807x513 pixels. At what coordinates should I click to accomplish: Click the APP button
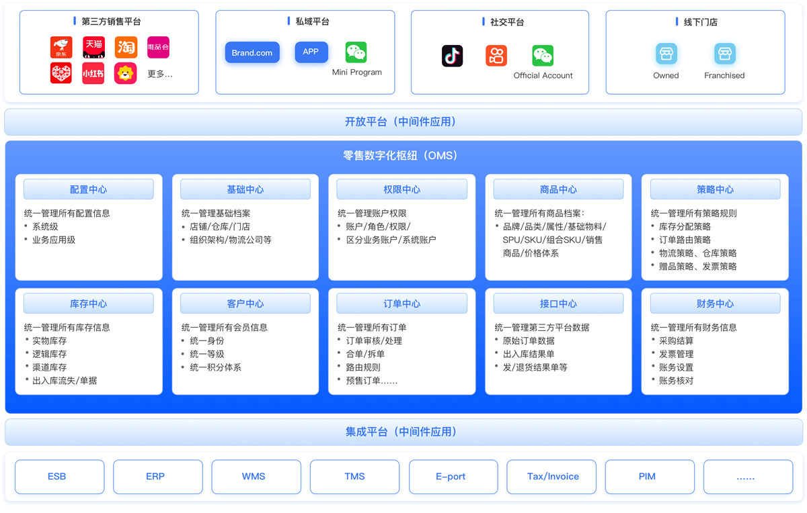[x=311, y=52]
